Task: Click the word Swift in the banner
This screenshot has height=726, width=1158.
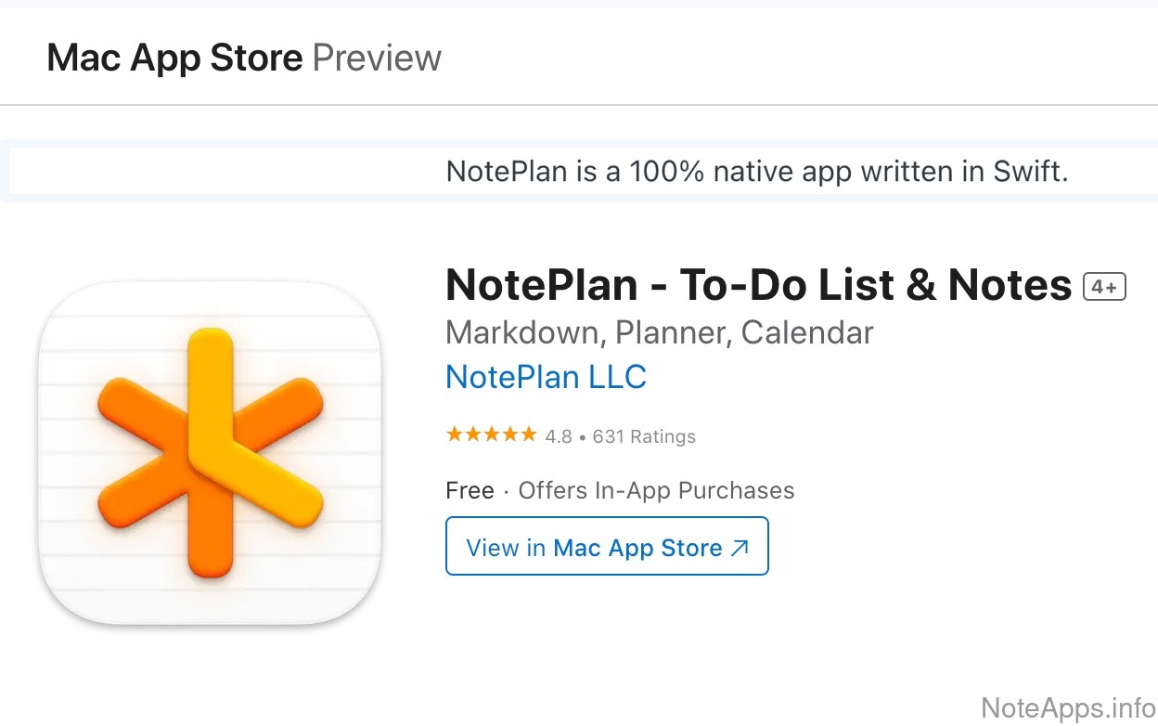Action: (x=1028, y=172)
